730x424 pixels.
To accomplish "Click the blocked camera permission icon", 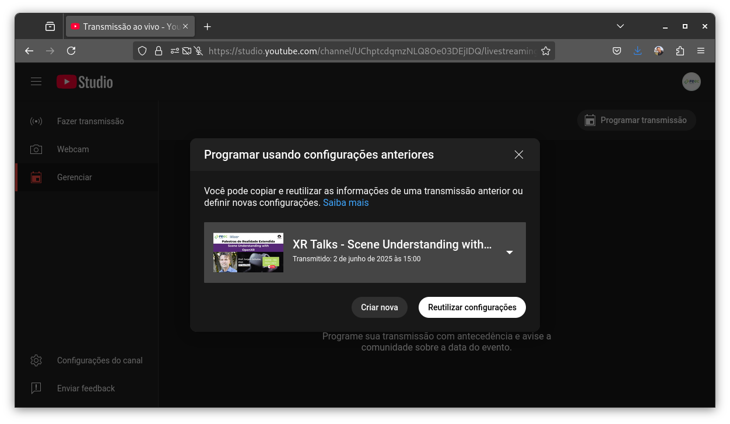I will 187,51.
